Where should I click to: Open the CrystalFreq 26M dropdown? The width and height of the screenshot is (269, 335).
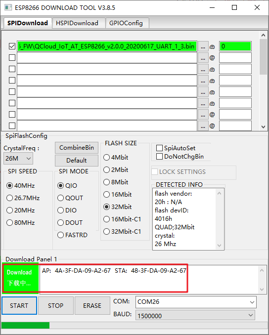(x=18, y=158)
